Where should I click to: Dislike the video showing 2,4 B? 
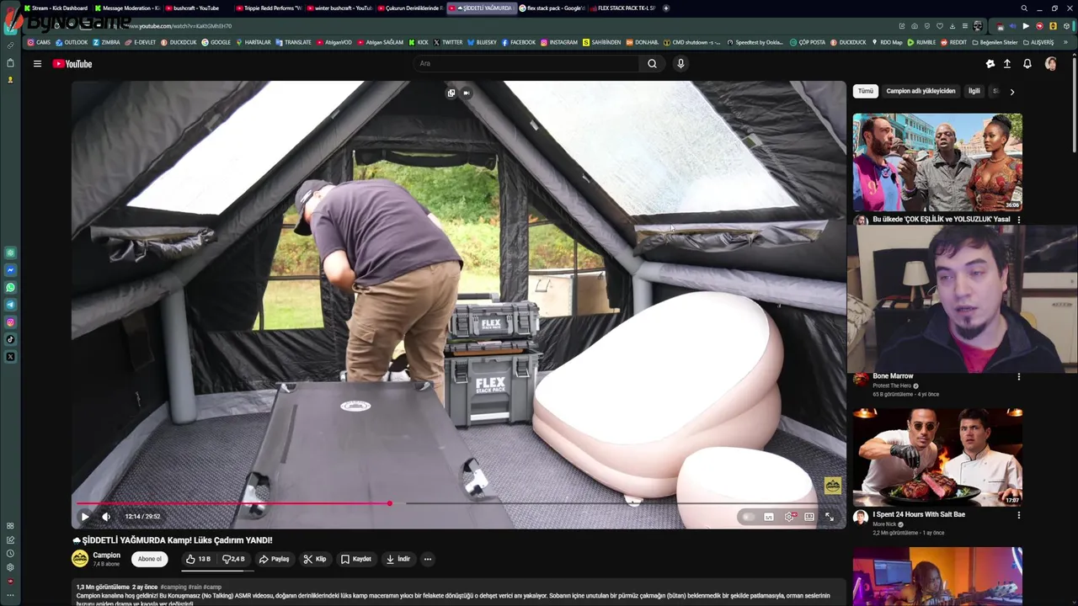[233, 559]
